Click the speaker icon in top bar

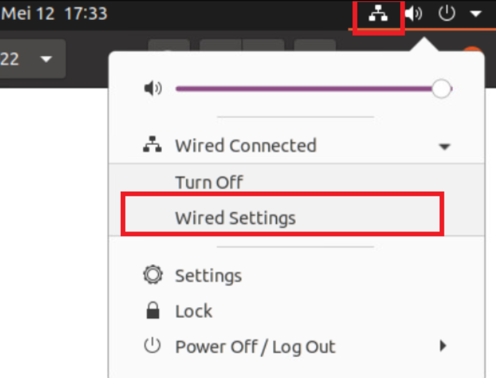click(x=414, y=14)
